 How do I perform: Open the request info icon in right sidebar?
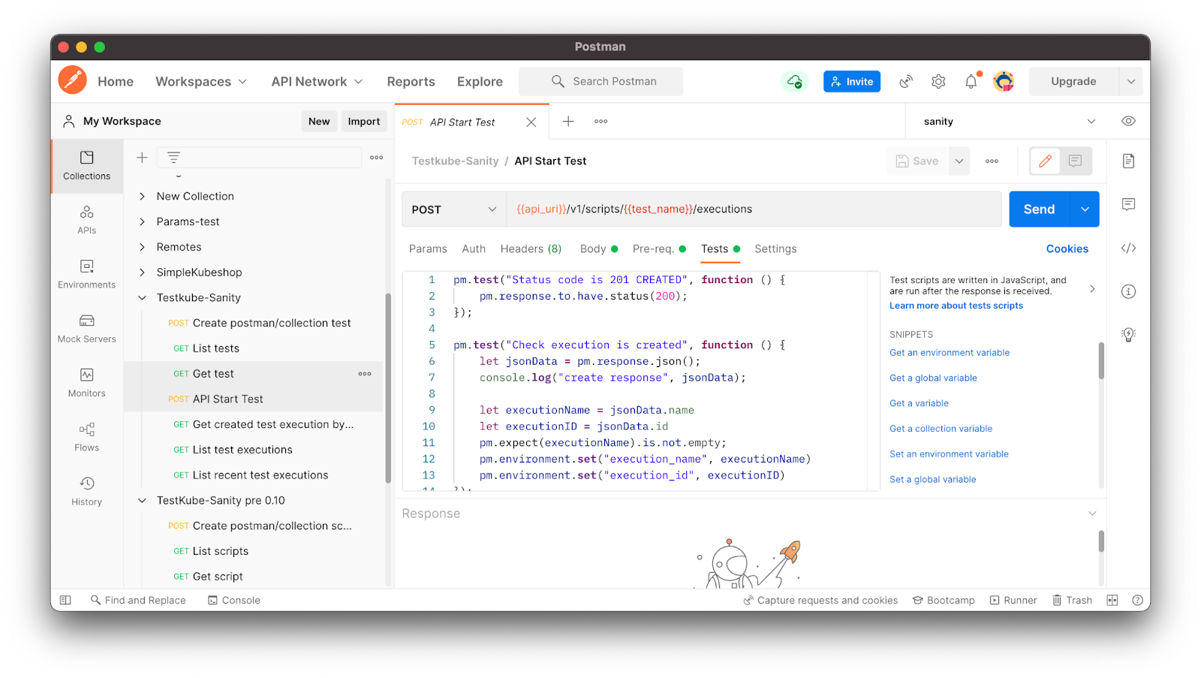coord(1128,291)
